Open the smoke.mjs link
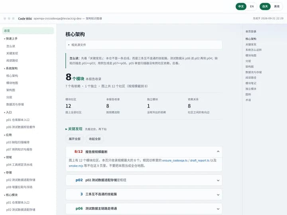This screenshot has width=287, height=215. (76, 166)
